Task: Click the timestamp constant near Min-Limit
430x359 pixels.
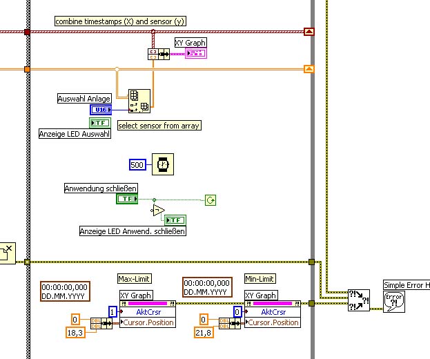Action: tap(207, 287)
